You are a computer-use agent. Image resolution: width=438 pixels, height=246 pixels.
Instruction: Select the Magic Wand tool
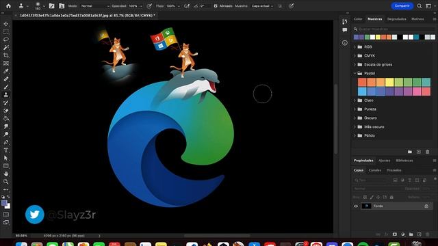coord(6,48)
